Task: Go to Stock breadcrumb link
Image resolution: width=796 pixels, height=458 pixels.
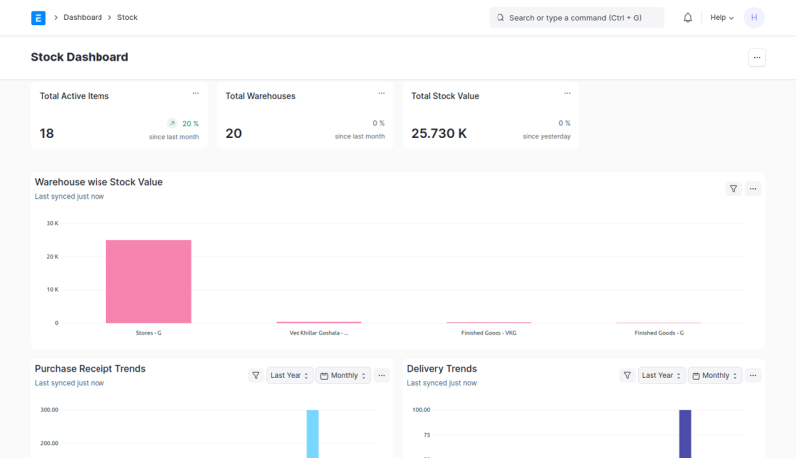Action: (127, 18)
